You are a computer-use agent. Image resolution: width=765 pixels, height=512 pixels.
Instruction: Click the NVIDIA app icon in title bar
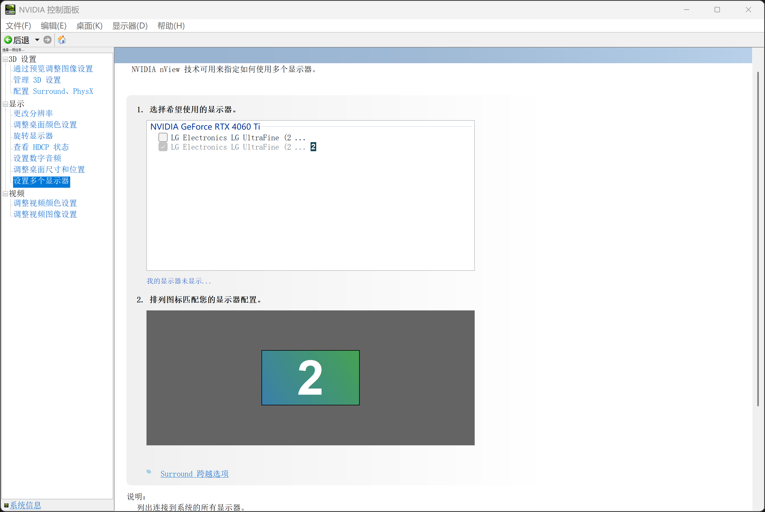[x=10, y=10]
